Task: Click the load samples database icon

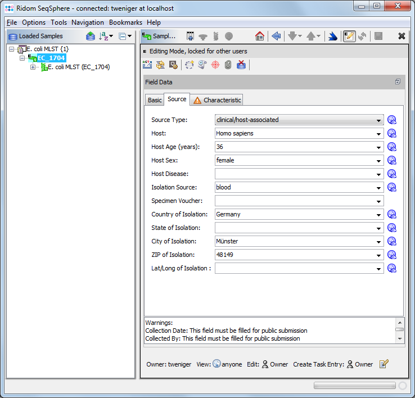Action: coord(91,36)
